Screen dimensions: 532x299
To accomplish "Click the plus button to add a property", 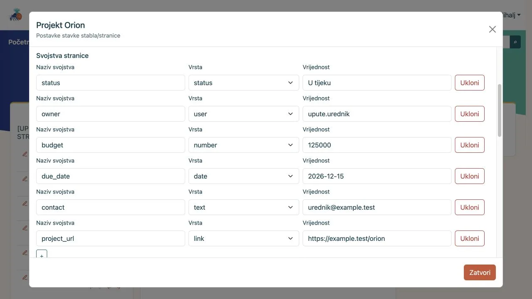I will tap(42, 254).
